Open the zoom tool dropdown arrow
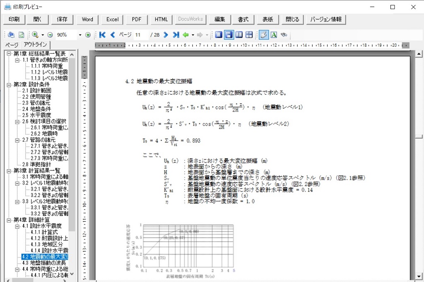424x282 pixels. pyautogui.click(x=43, y=35)
